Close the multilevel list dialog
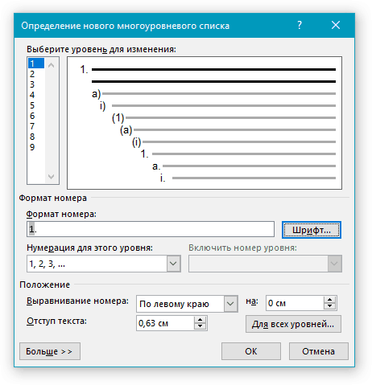Viewport: 372px width, 385px height. coord(336,26)
